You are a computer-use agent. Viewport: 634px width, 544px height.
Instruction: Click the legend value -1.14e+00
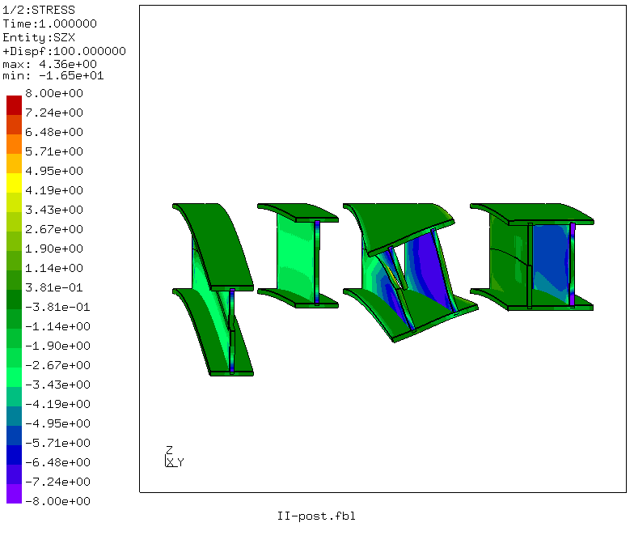click(58, 326)
